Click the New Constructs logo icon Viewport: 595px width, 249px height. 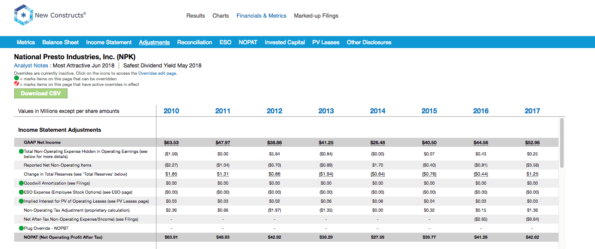pos(23,15)
